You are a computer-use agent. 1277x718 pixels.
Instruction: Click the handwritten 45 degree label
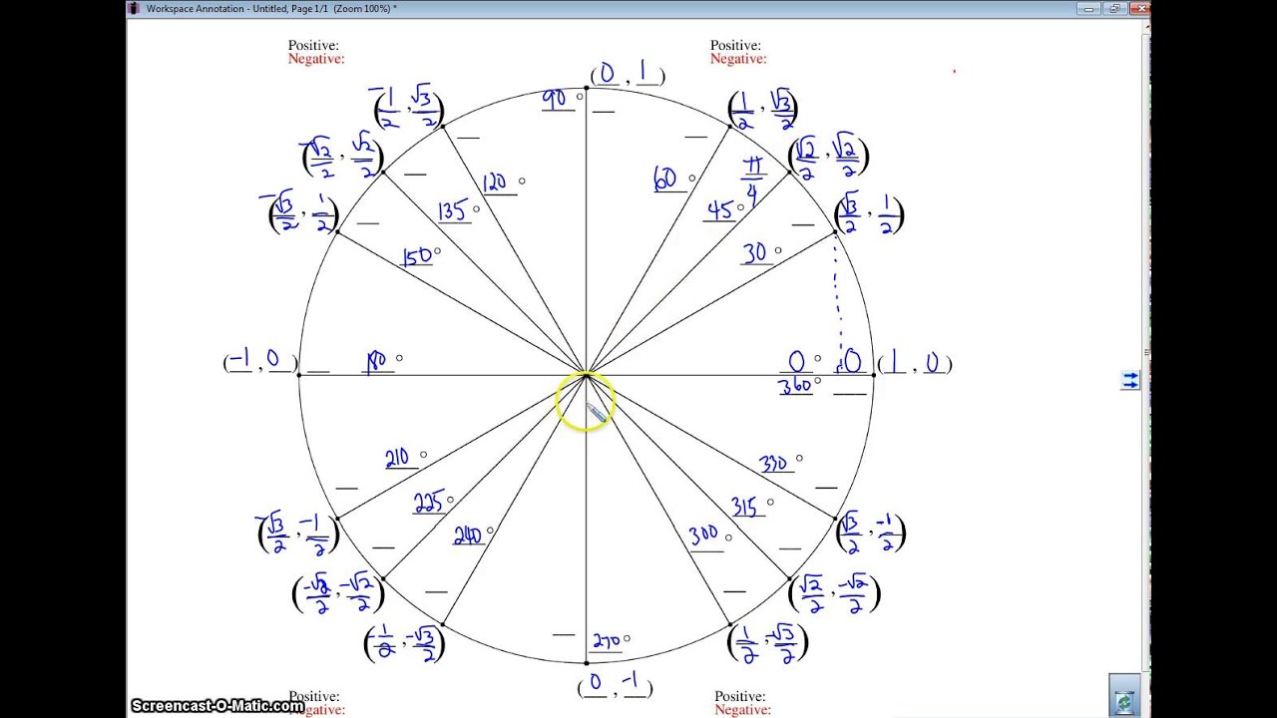720,210
